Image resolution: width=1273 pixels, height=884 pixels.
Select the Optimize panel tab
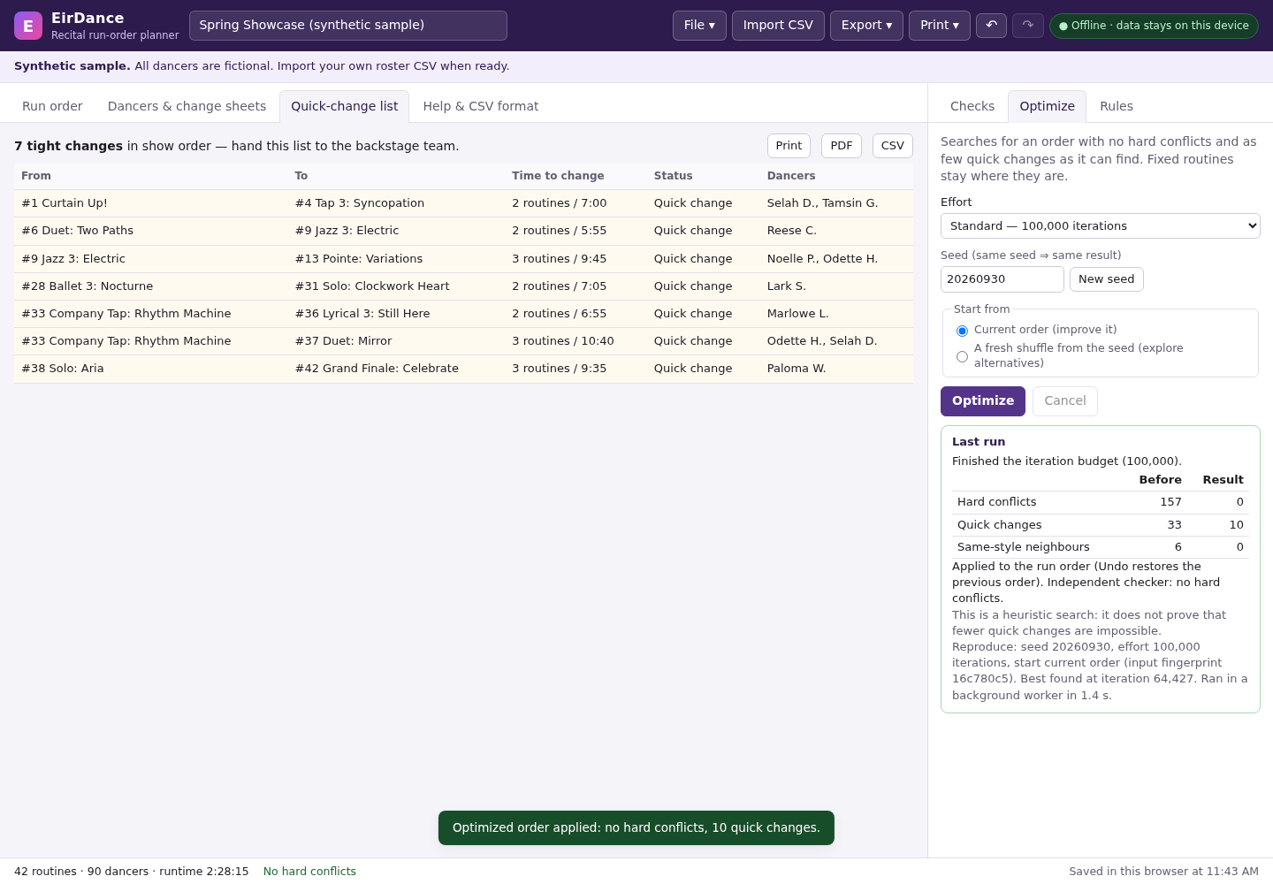point(1048,106)
